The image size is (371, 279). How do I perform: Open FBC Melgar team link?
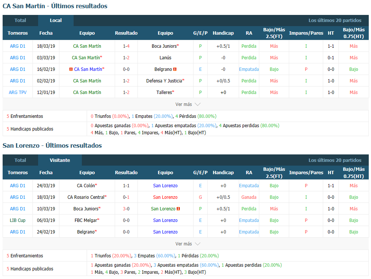click(x=86, y=220)
